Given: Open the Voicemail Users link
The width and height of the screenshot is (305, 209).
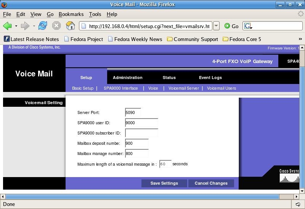Looking at the screenshot, I should click(221, 88).
